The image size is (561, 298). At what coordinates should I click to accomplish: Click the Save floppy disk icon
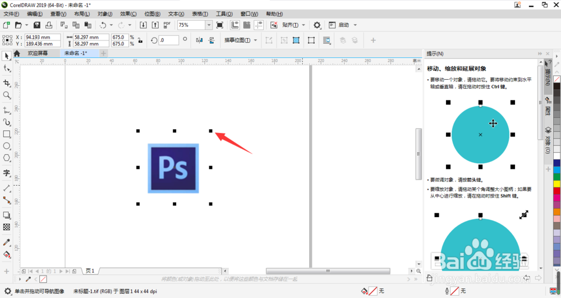coord(37,25)
